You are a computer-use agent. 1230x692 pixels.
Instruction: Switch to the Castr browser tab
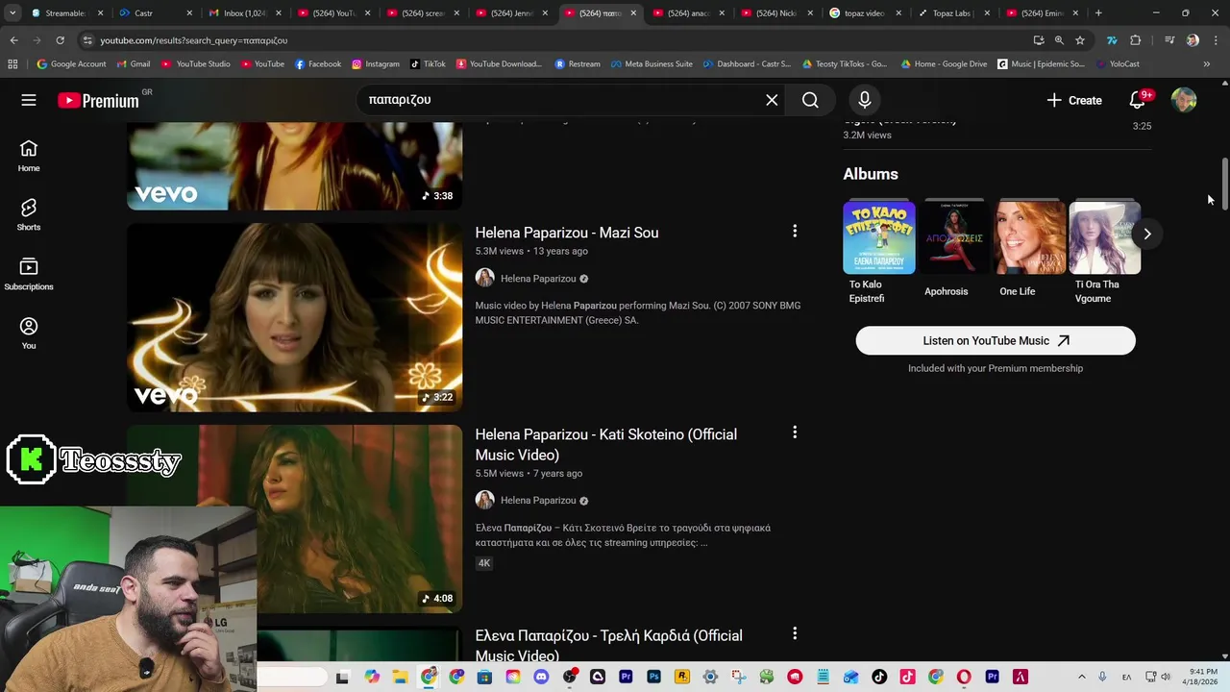(x=154, y=13)
